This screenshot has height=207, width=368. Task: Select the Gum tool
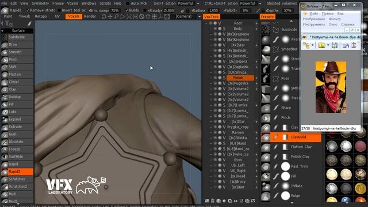tap(17, 134)
